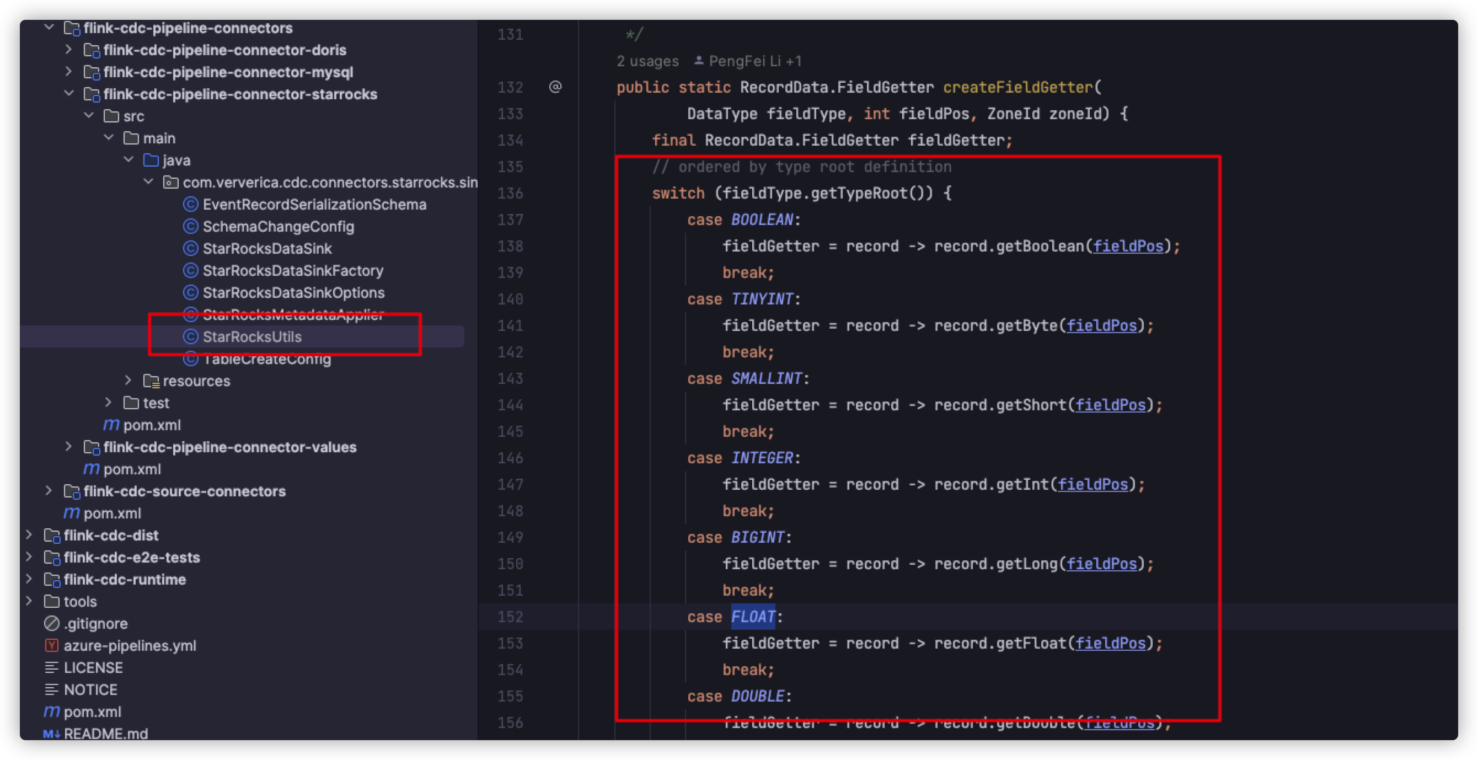The image size is (1478, 760).
Task: Collapse the flink-cdc-pipeline-connector-starrocks module
Action: (68, 94)
